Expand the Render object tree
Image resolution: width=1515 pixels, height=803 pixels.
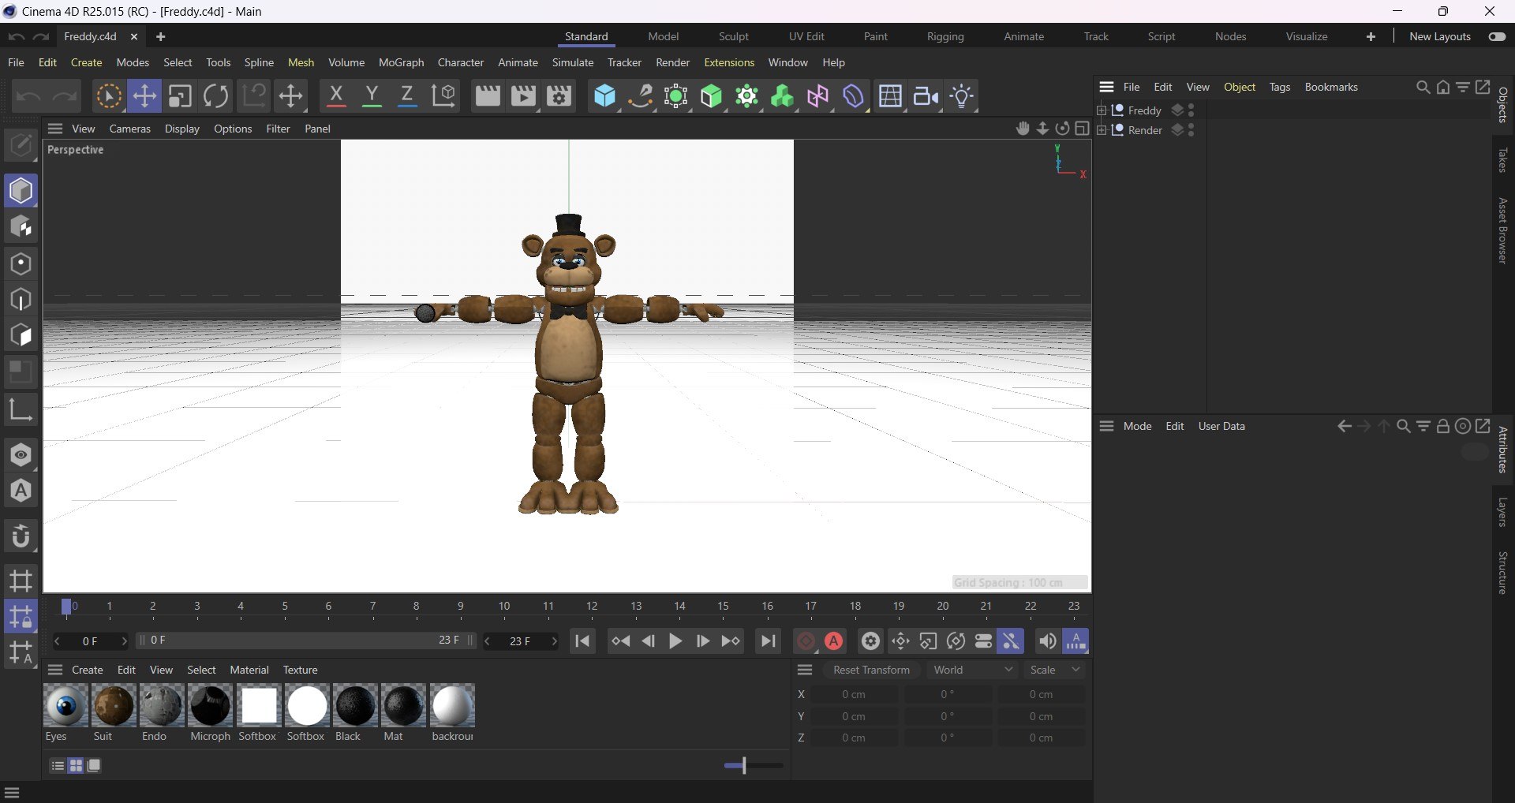coord(1102,130)
